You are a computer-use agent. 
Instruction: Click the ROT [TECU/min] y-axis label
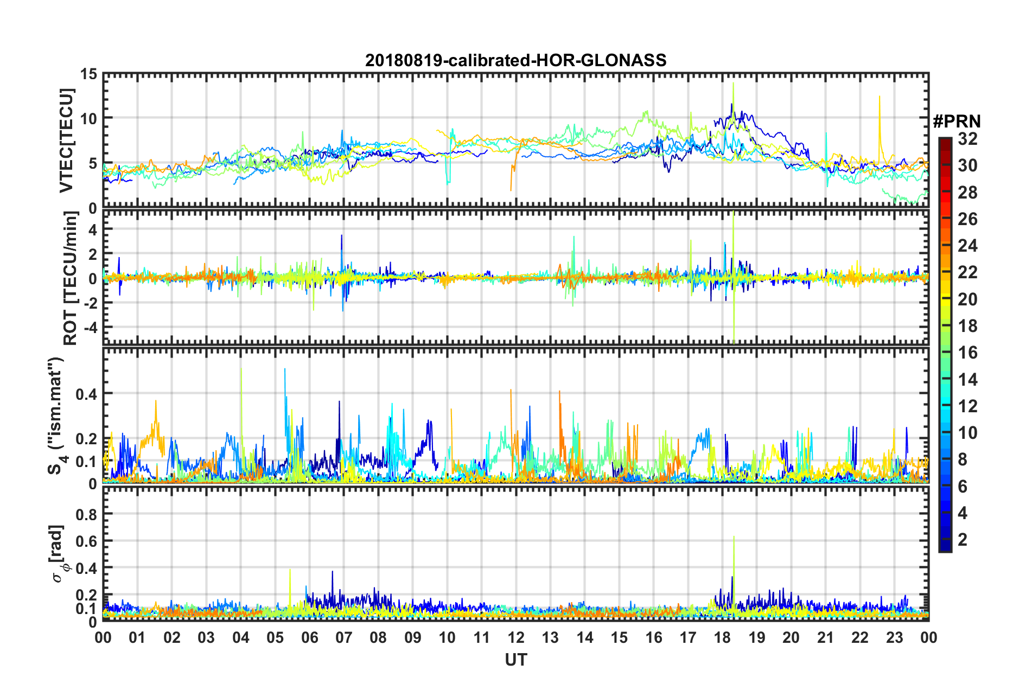[70, 278]
